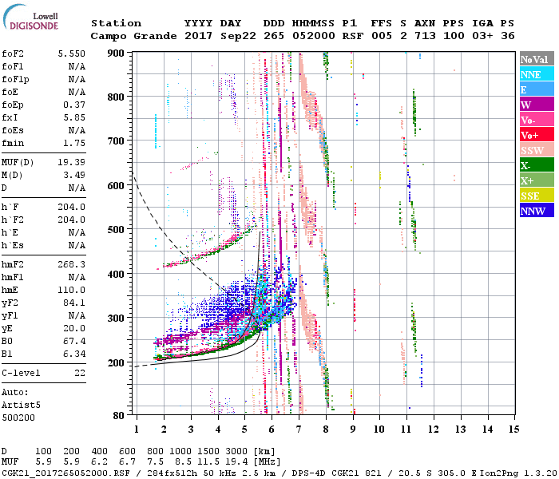Click the AXN value 713
Image resolution: width=559 pixels, height=479 pixels.
(x=425, y=36)
